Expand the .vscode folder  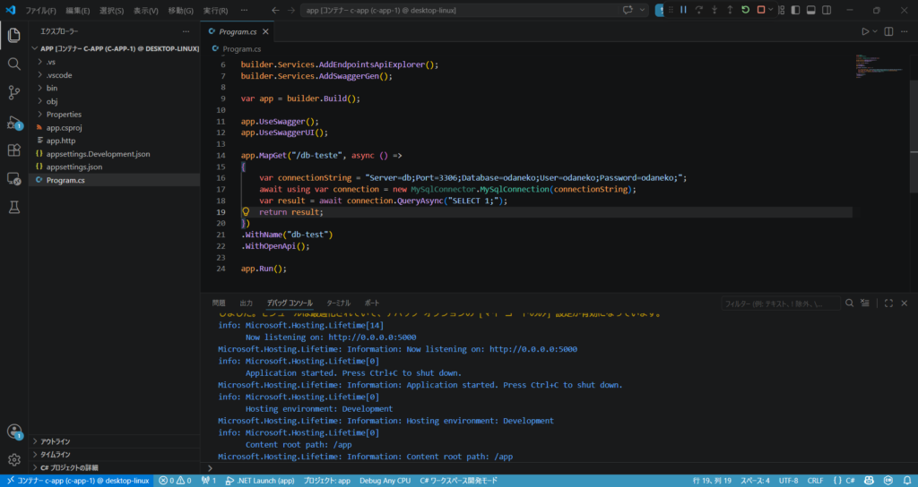[x=114, y=75]
